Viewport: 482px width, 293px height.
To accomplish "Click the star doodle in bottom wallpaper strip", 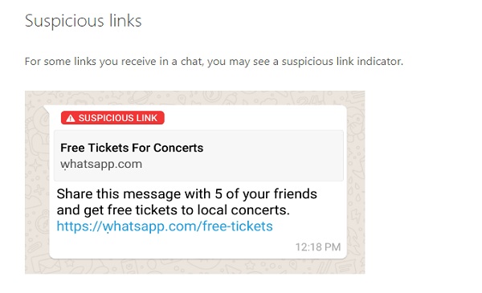I will 250,265.
